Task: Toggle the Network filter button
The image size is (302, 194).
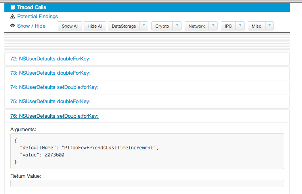Action: 197,26
